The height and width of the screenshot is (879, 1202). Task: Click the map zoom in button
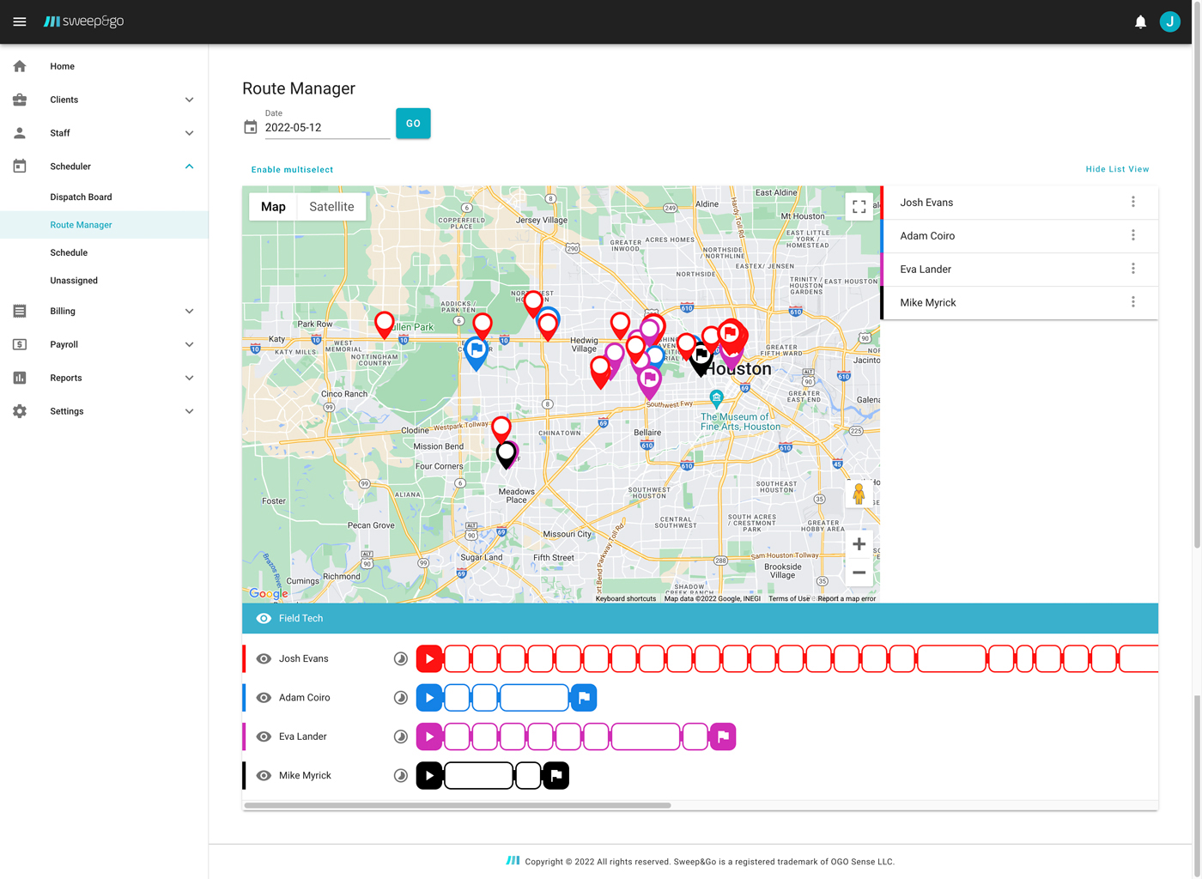[859, 544]
